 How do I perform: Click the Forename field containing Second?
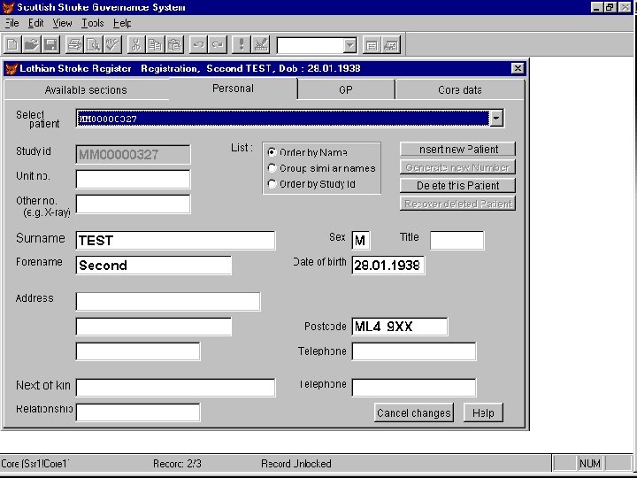point(154,265)
